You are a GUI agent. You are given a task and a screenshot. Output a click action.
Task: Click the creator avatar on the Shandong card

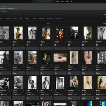(83, 70)
